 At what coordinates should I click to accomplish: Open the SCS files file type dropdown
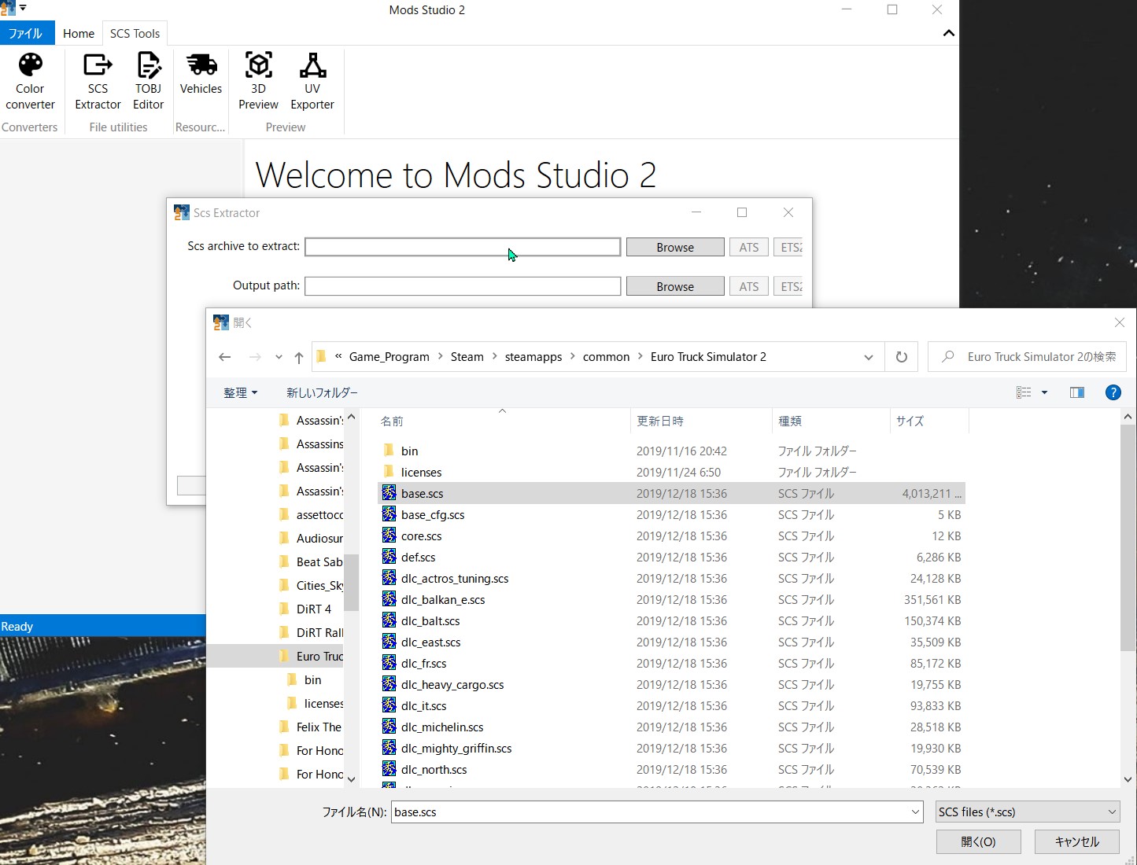1027,812
